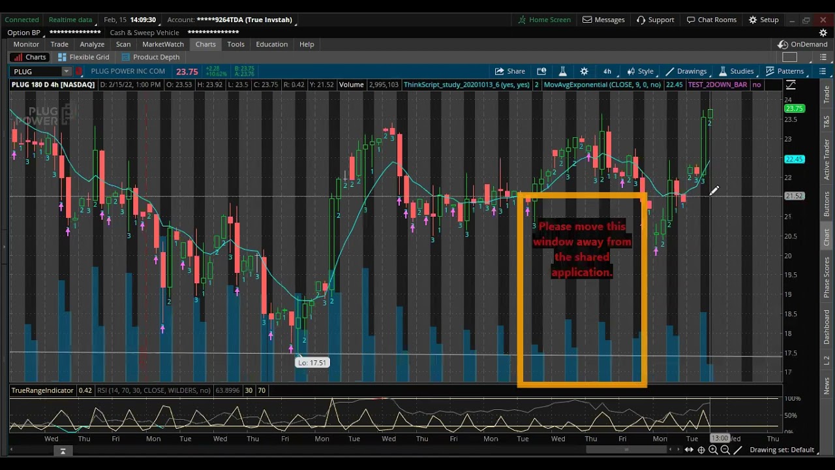Click the scroll right arrow of chart scrollbar
The height and width of the screenshot is (470, 835).
pos(678,450)
